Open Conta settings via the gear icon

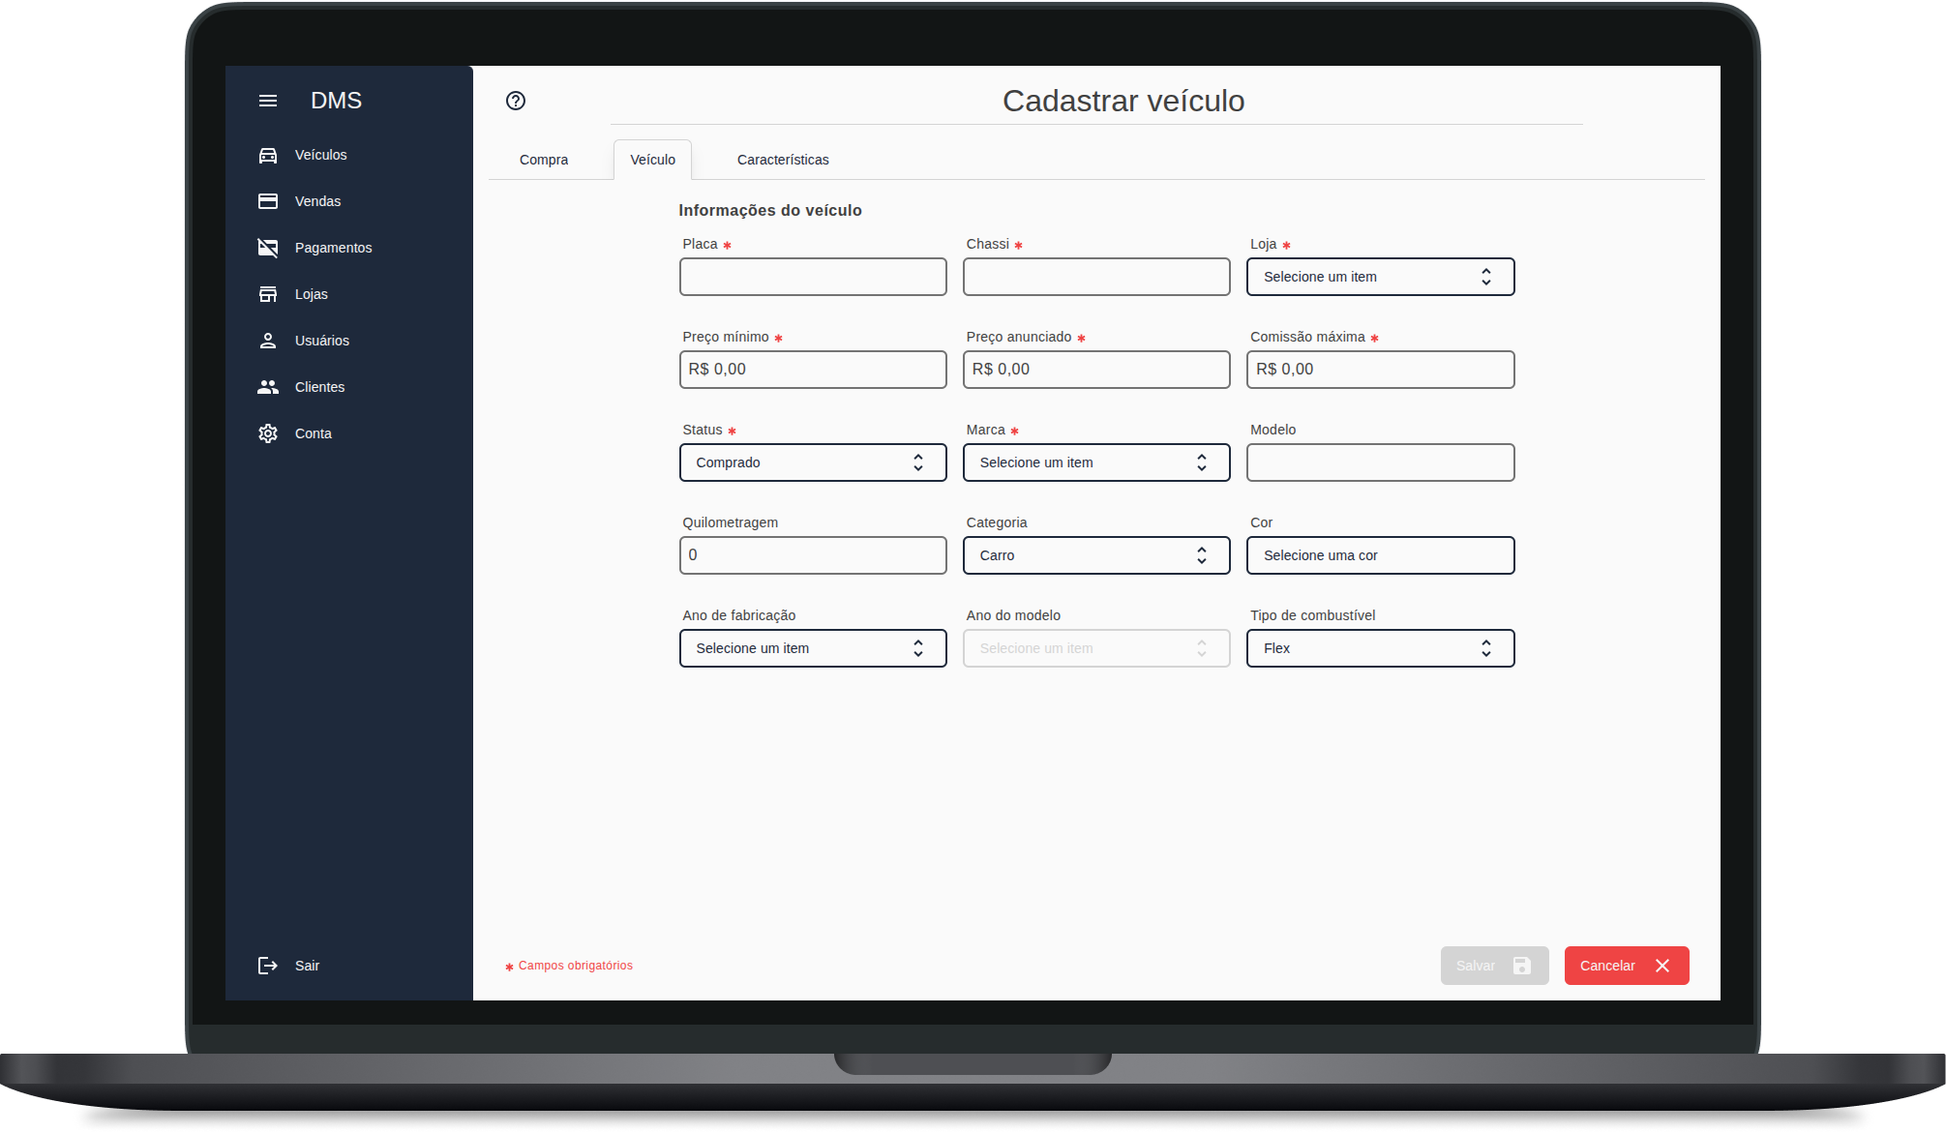coord(268,433)
